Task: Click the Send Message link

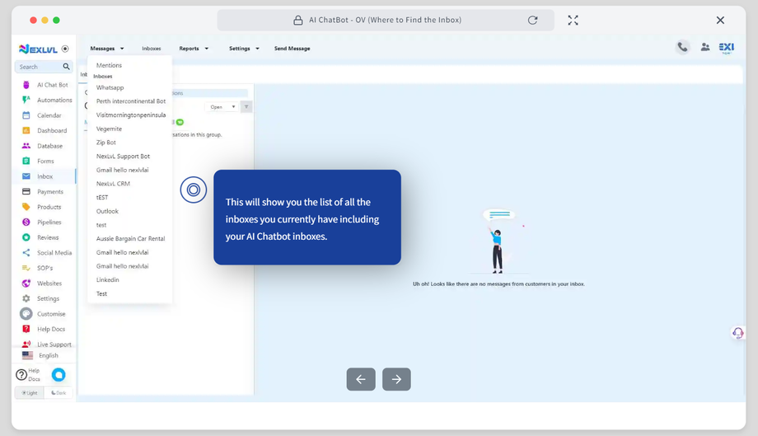Action: pyautogui.click(x=292, y=49)
